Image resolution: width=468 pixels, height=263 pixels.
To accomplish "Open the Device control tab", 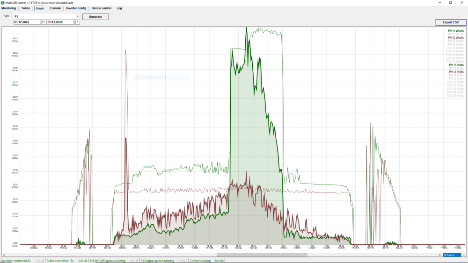I will point(102,8).
